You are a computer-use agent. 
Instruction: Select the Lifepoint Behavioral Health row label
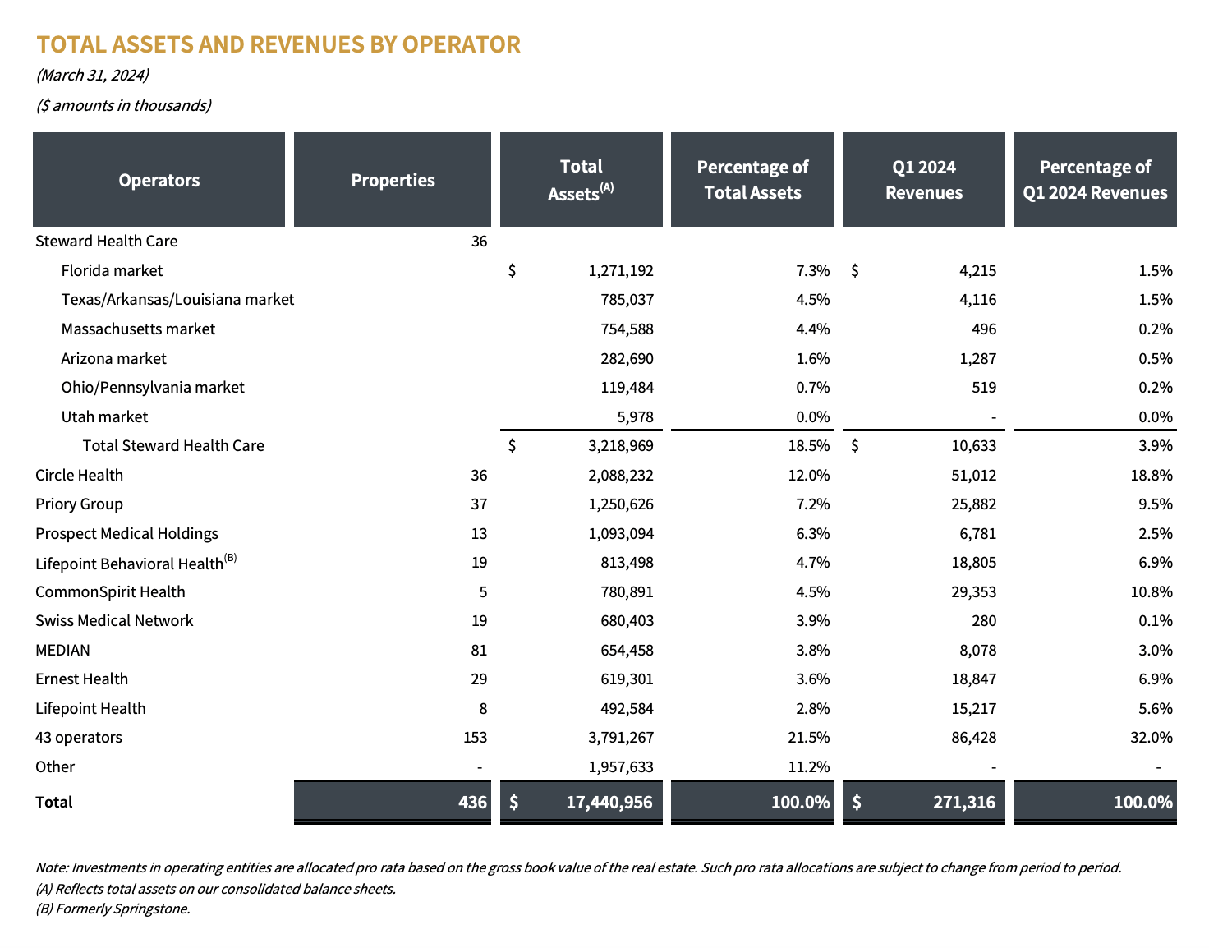[x=136, y=564]
